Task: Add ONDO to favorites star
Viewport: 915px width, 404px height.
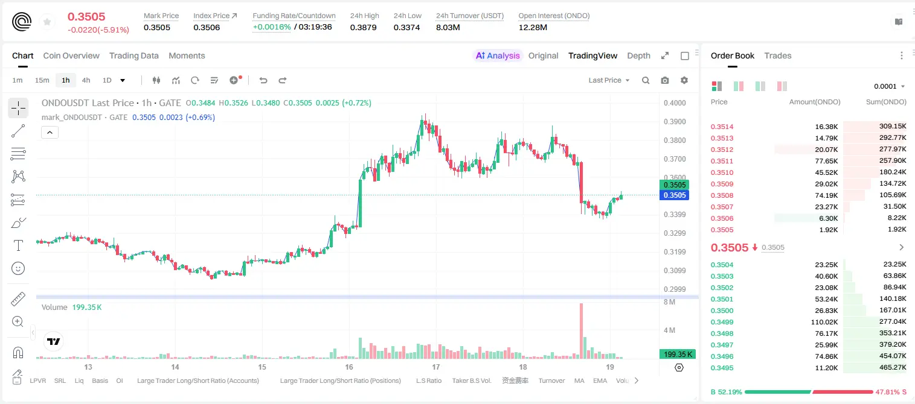Action: click(47, 22)
